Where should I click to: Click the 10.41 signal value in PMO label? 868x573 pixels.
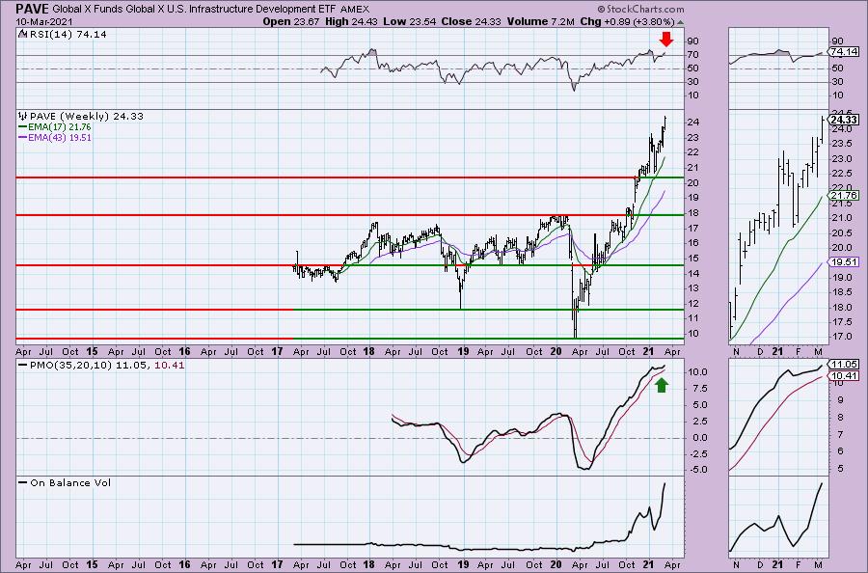(170, 366)
